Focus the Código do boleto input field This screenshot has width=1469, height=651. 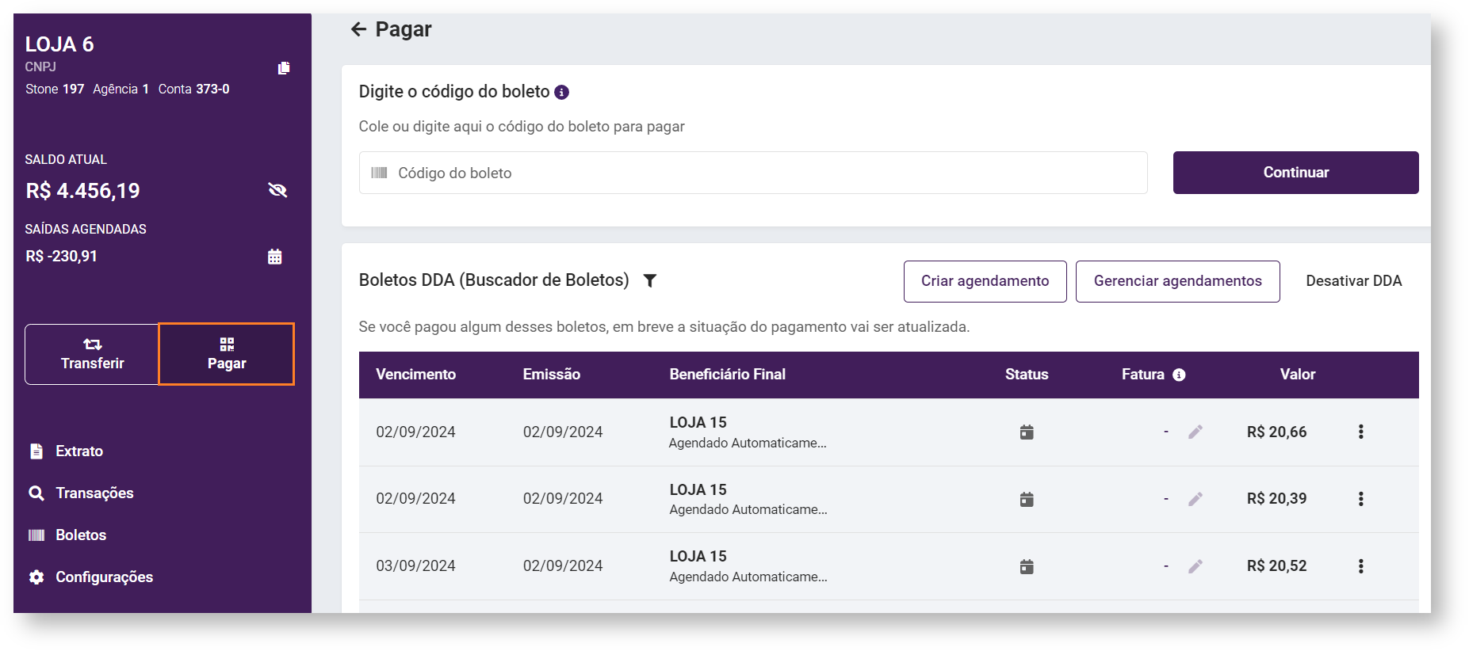pos(753,173)
